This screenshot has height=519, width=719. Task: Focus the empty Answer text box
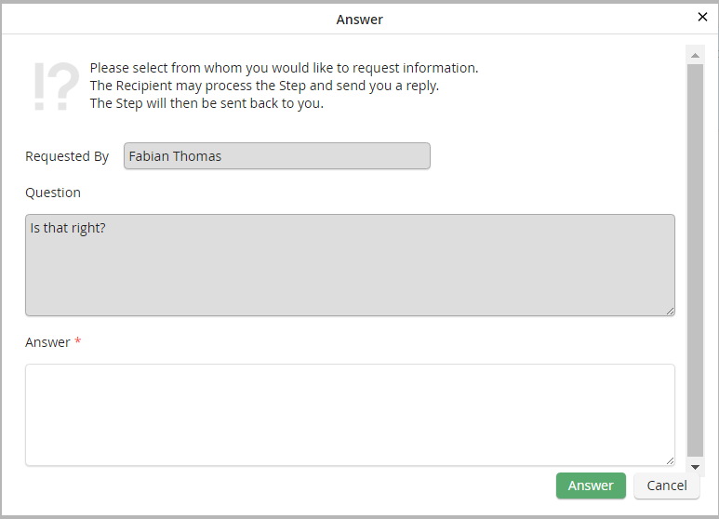point(350,414)
